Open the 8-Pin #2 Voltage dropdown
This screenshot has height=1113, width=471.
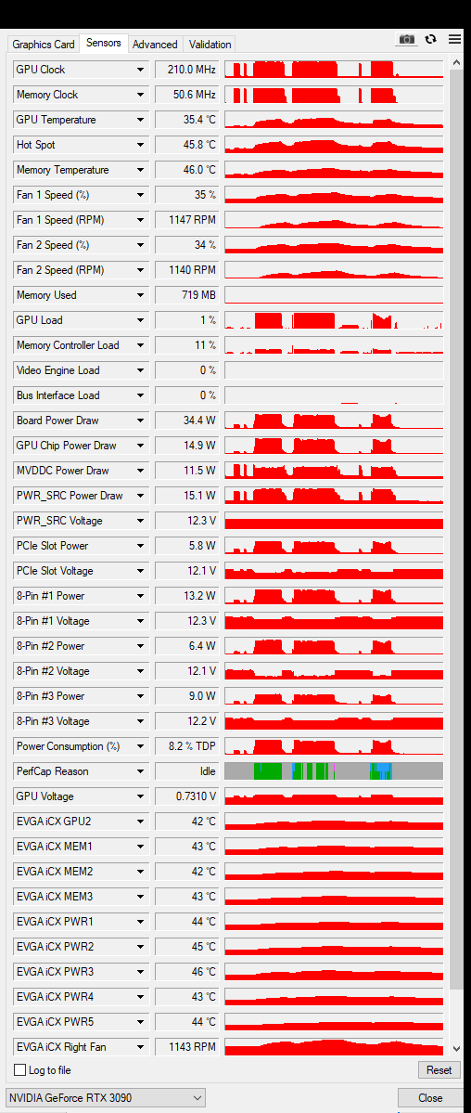pyautogui.click(x=140, y=671)
